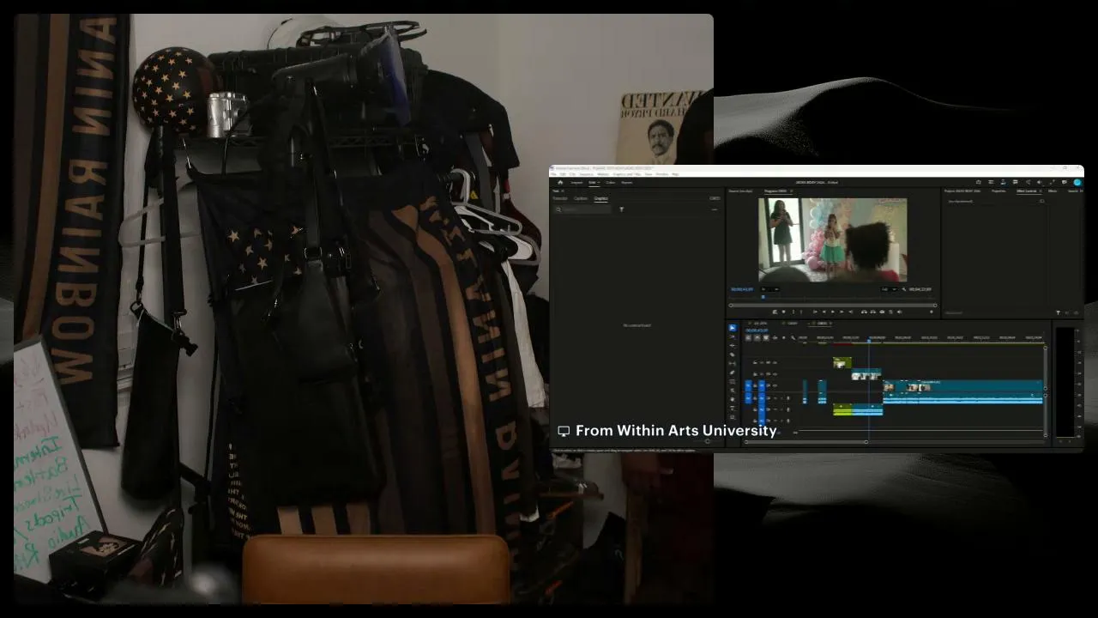Select the Razor tool
Viewport: 1098px width, 618px height.
point(733,354)
